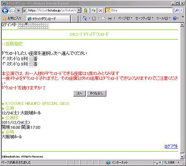Click the ログアウト link
Viewport: 186px width, 166px height.
coord(171,146)
